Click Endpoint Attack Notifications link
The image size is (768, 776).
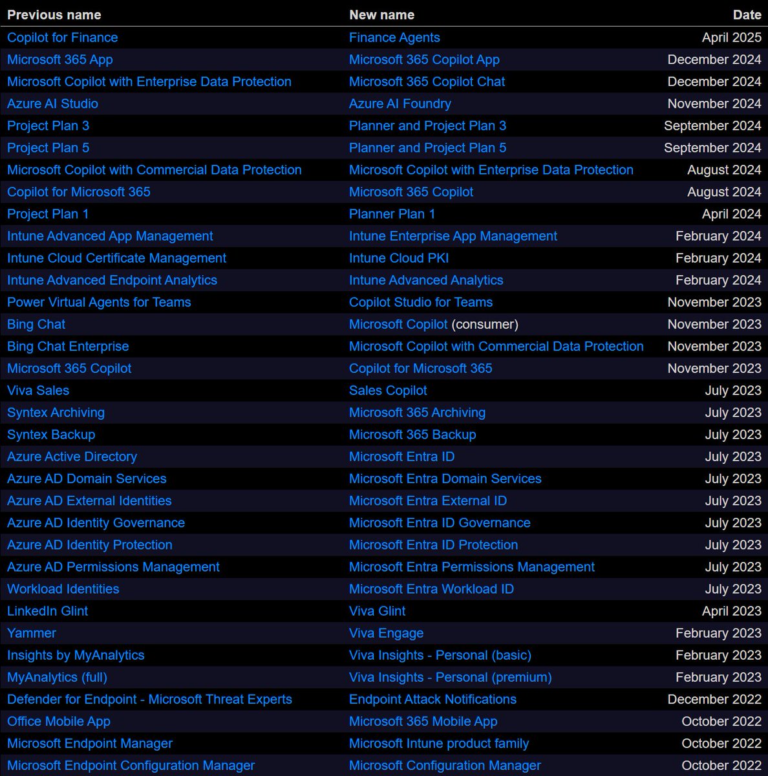click(x=432, y=699)
